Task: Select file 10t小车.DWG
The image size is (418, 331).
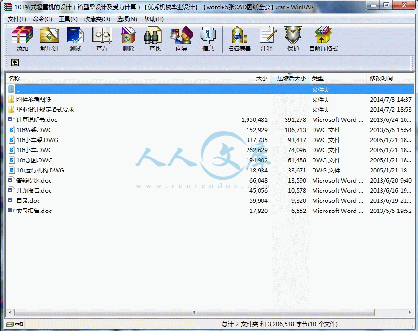Action: point(34,150)
